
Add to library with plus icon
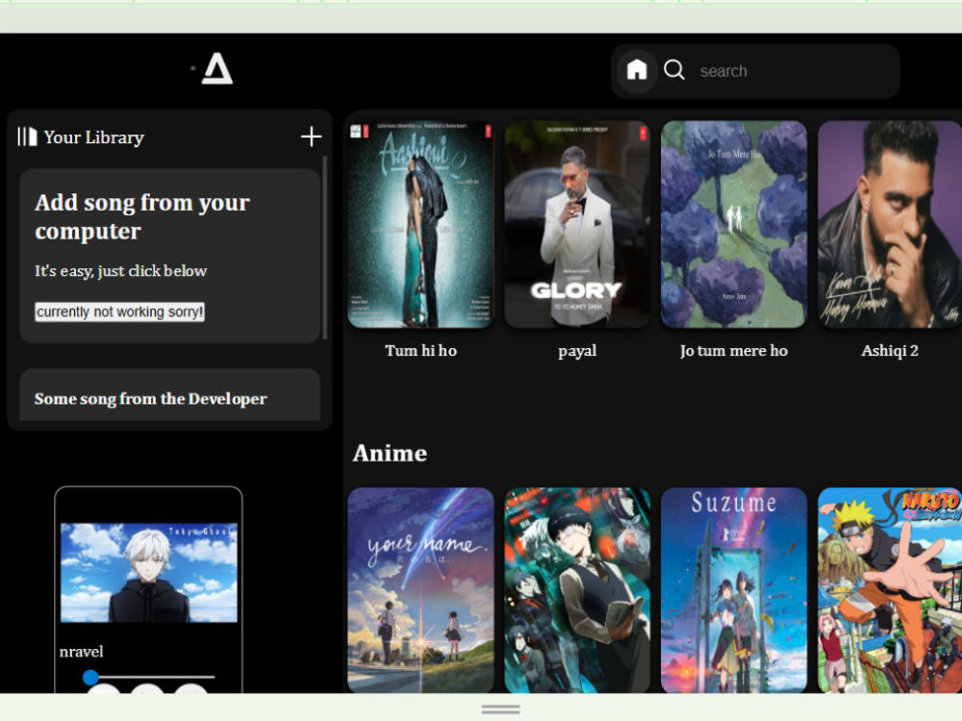[x=311, y=137]
